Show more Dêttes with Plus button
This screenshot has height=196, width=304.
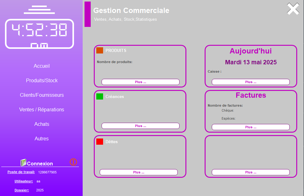tap(138, 172)
